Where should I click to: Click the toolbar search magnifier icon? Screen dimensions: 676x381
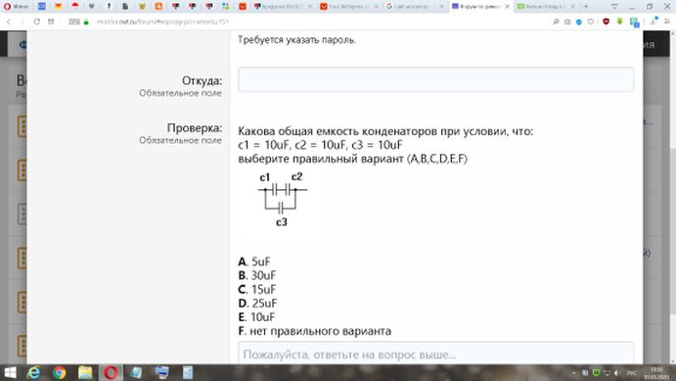(x=556, y=22)
